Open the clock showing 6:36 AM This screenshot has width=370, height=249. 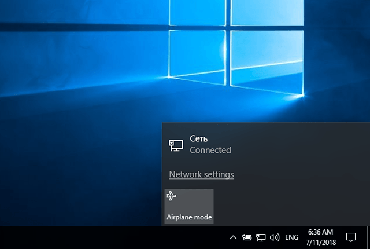pyautogui.click(x=321, y=237)
